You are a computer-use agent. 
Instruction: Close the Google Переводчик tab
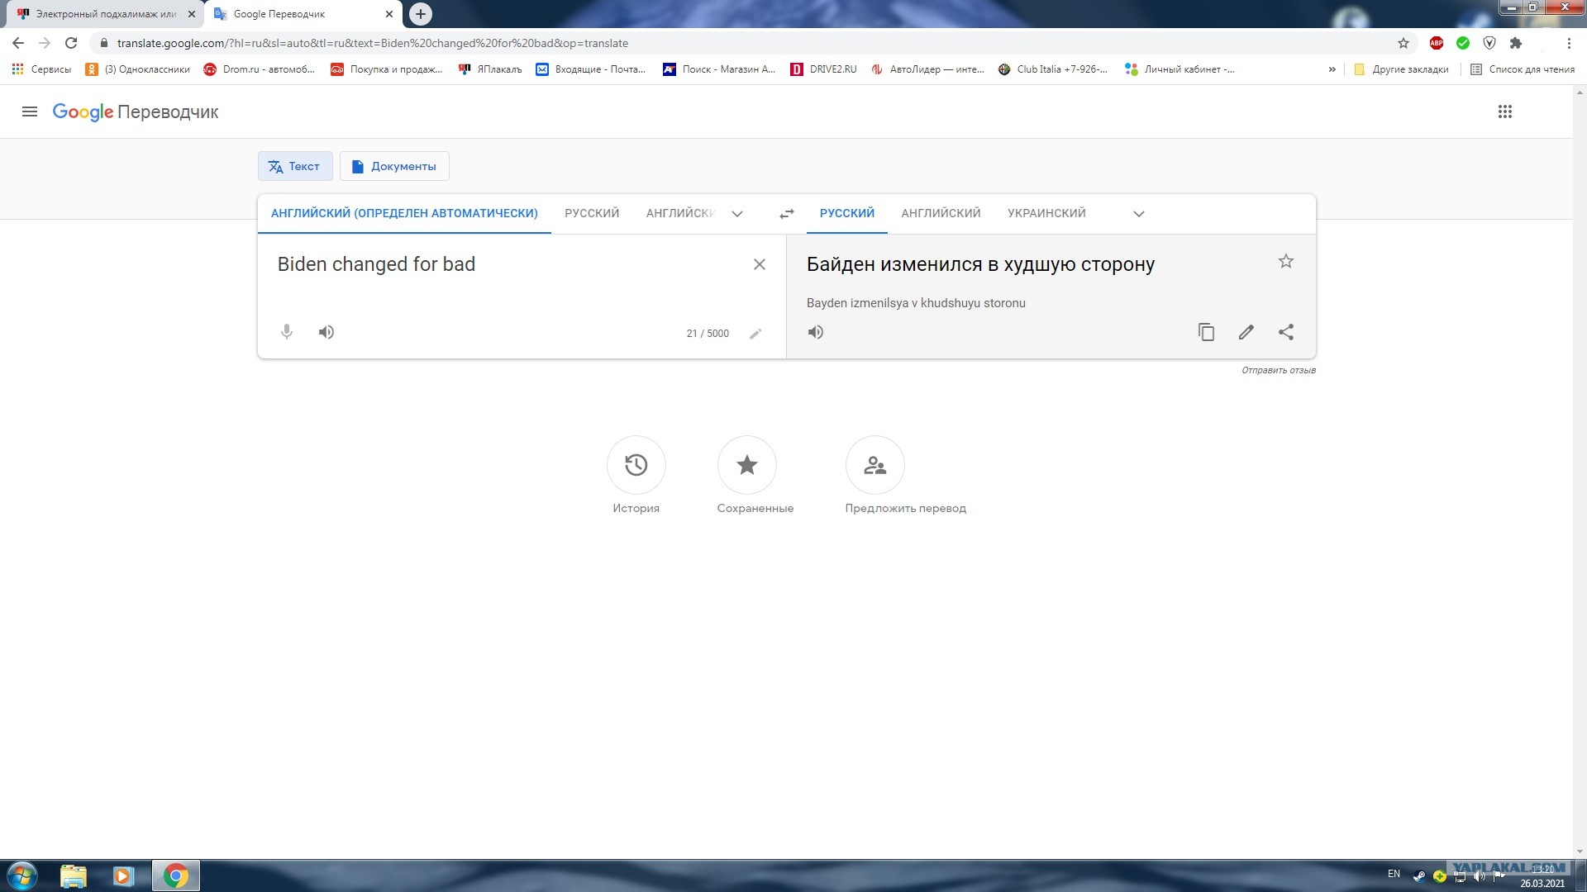(389, 14)
